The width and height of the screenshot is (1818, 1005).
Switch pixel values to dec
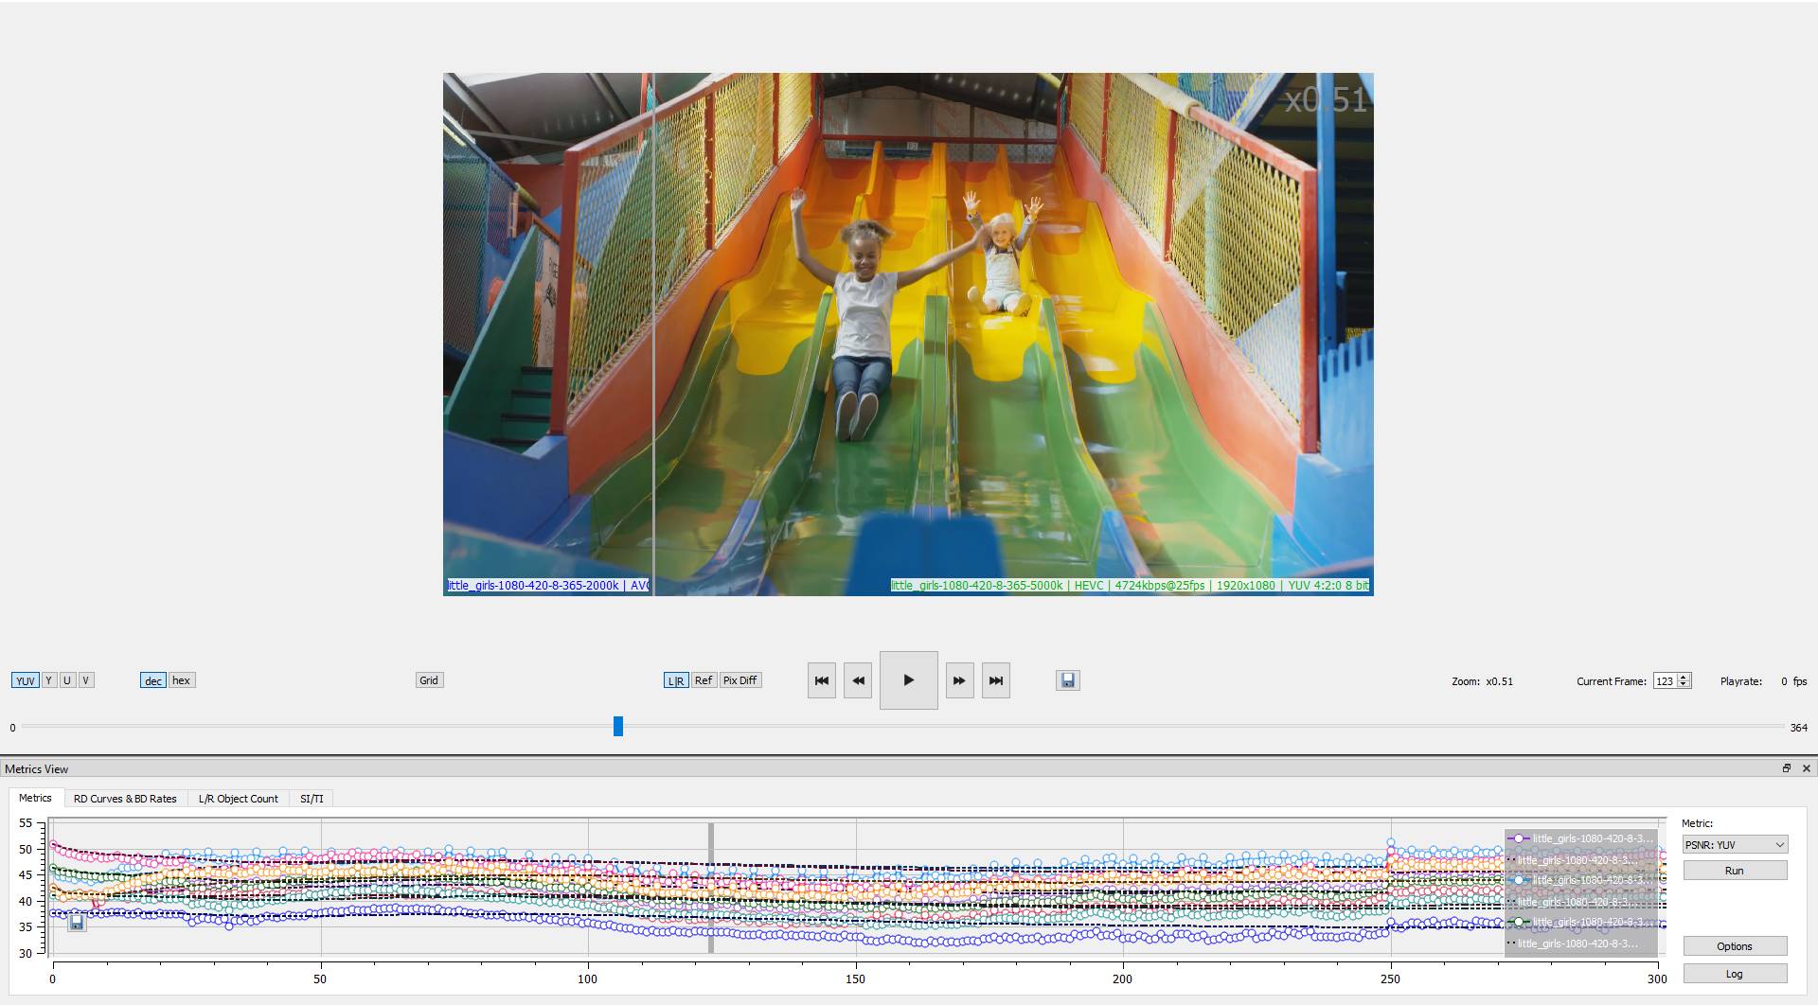[x=153, y=680]
